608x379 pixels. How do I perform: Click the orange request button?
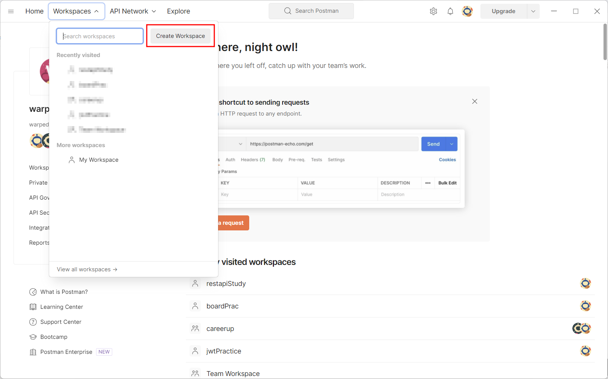(x=233, y=223)
